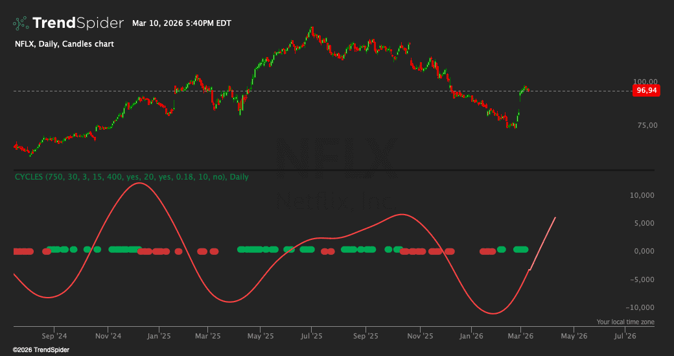Viewport: 674px width, 356px height.
Task: Click the timestamp Mar 10, 2026 5:40PM EDT
Action: point(181,23)
